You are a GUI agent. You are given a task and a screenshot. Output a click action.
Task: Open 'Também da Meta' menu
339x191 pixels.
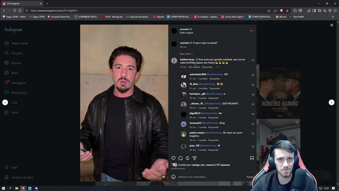click(19, 177)
